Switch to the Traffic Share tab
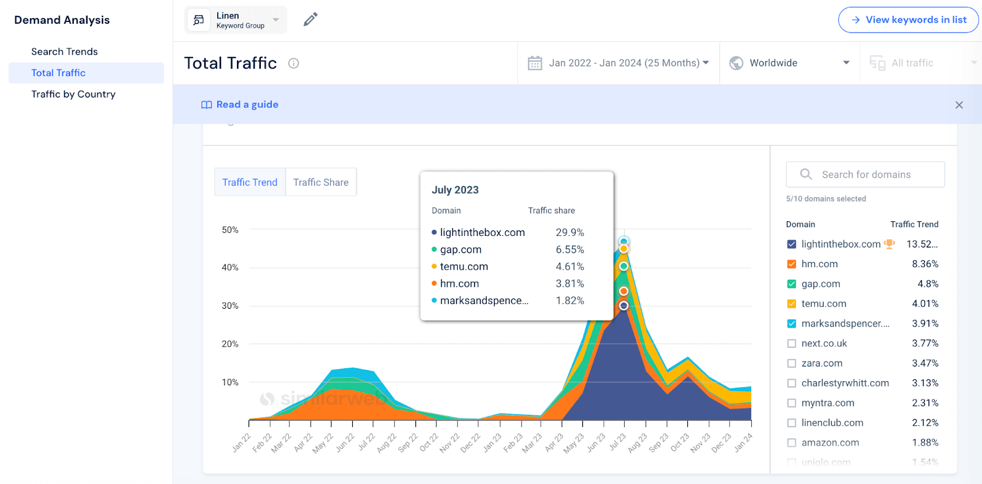 click(x=321, y=182)
